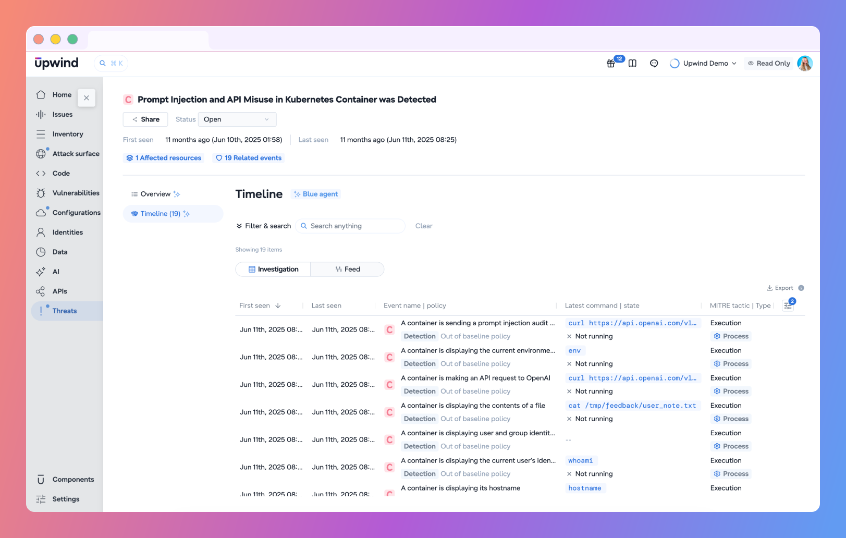The height and width of the screenshot is (538, 846).
Task: Click the 19 Related events link
Action: (249, 158)
